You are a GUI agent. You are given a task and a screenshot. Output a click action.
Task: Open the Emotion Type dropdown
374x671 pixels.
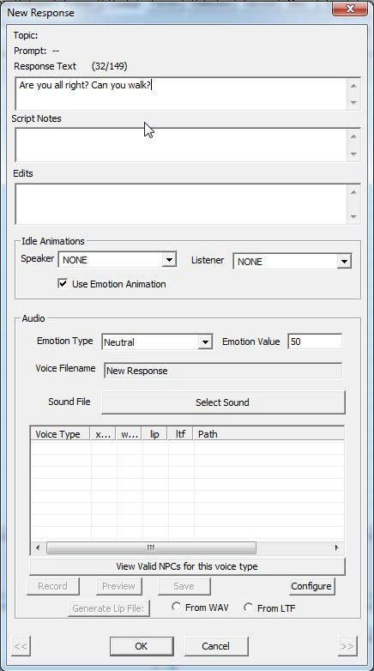click(205, 342)
